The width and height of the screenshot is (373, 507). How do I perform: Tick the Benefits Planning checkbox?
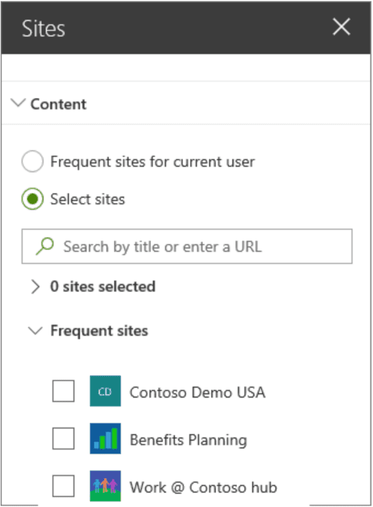point(63,439)
